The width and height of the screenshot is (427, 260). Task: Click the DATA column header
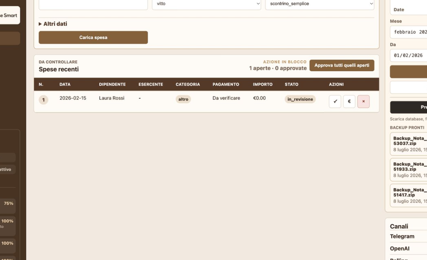[x=65, y=84]
